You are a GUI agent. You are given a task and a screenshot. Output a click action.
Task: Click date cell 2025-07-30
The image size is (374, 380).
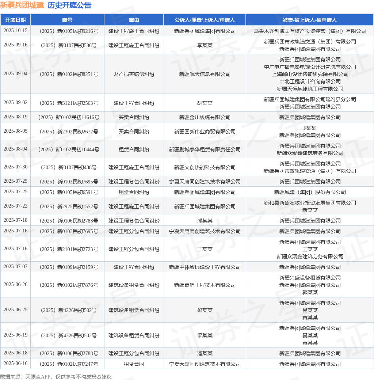pyautogui.click(x=15, y=167)
